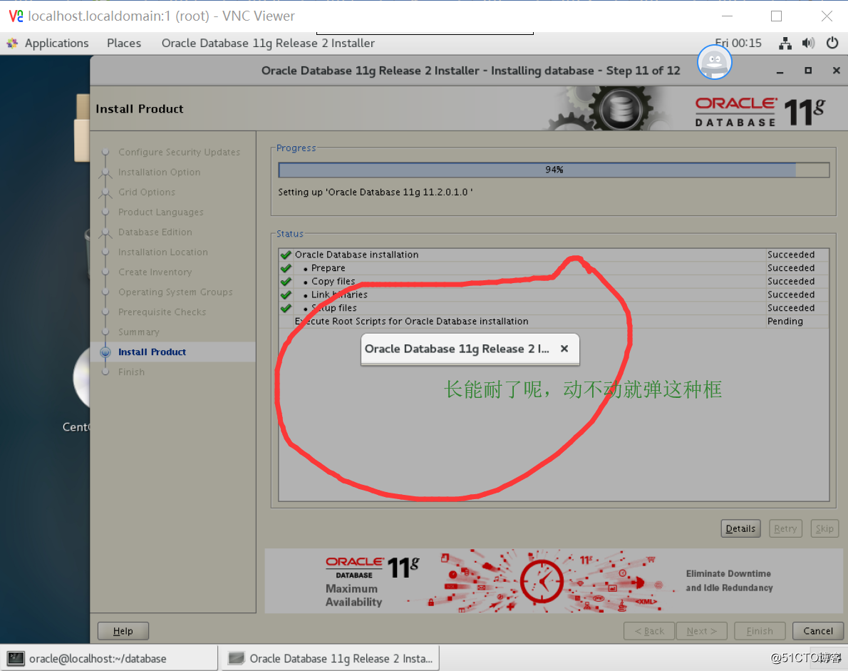The image size is (848, 671).
Task: Click the Prepare status row
Action: pos(554,268)
